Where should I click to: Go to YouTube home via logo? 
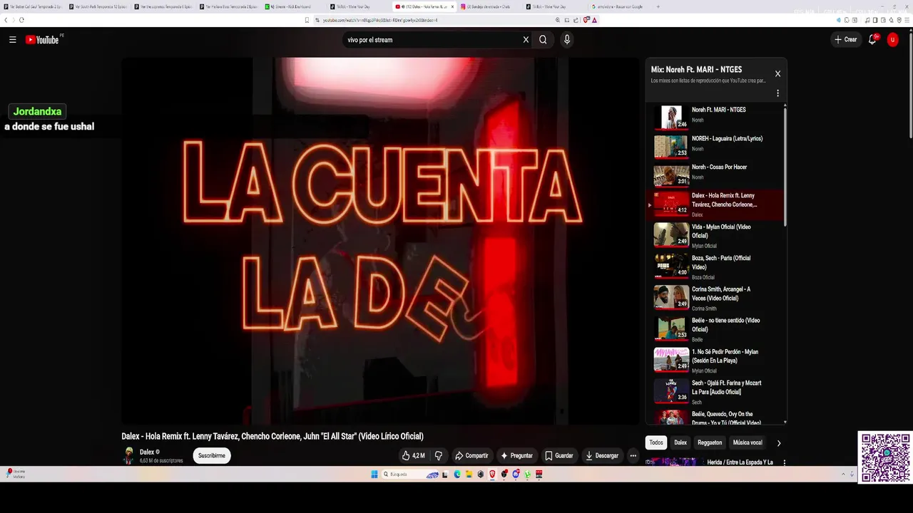(43, 40)
